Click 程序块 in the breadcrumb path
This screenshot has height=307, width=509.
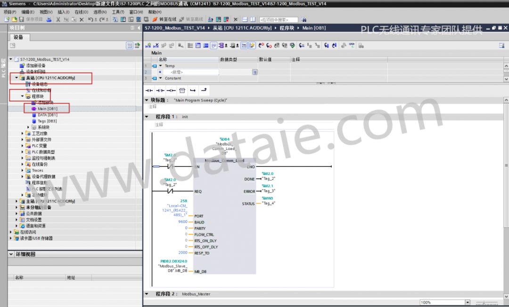[x=287, y=28]
